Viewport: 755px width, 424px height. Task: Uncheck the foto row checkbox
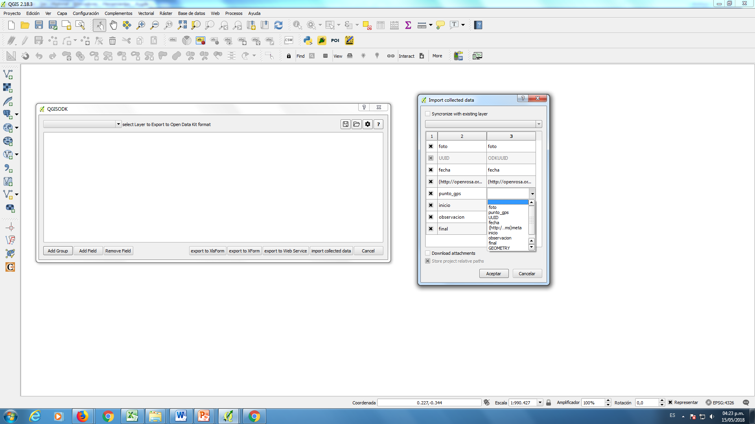click(x=431, y=146)
